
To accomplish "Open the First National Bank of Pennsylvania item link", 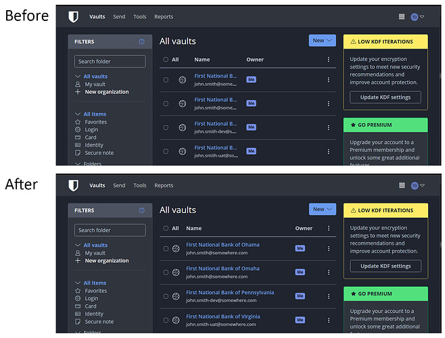I will [230, 293].
